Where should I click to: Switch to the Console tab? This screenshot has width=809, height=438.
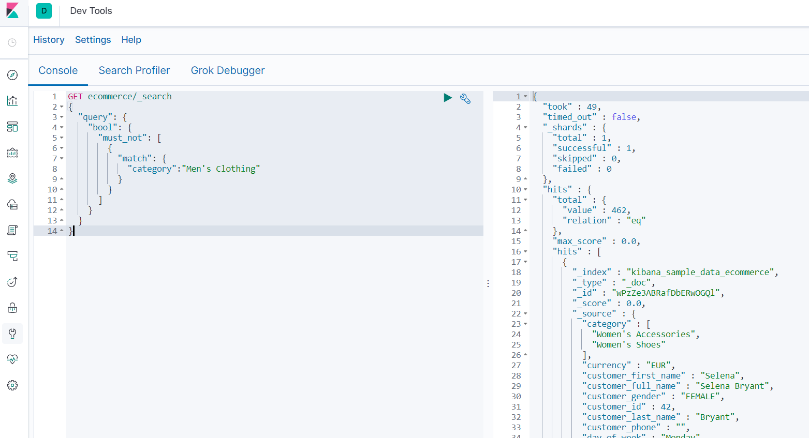pyautogui.click(x=58, y=70)
